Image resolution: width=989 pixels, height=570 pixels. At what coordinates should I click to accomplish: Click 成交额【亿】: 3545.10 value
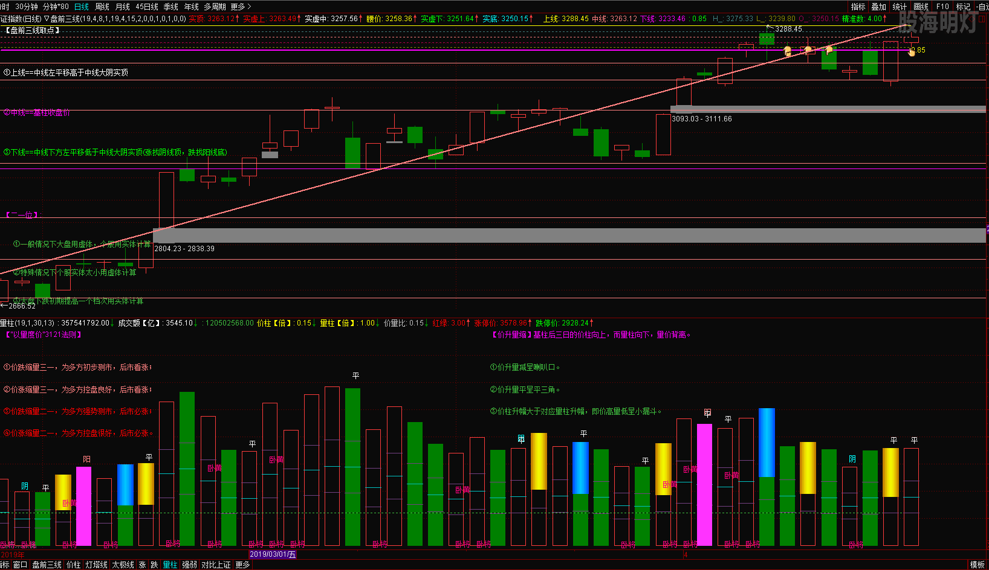tap(157, 323)
